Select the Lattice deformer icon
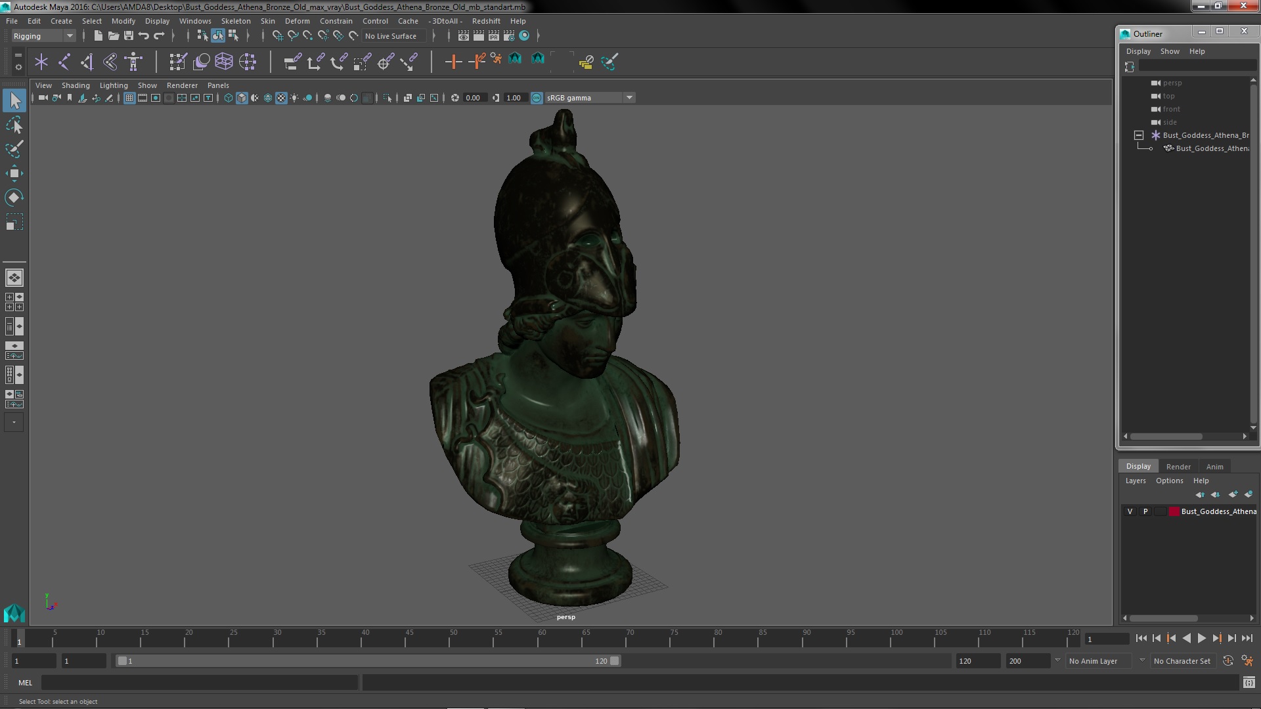Viewport: 1261px width, 709px height. coord(224,62)
